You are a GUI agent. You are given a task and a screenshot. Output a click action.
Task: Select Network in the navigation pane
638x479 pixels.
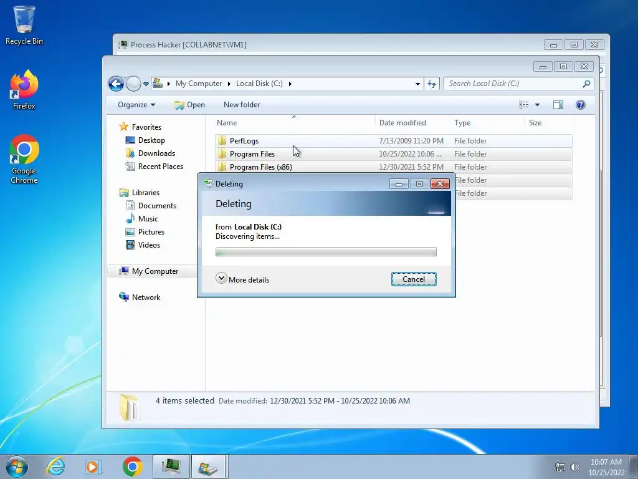pos(140,298)
